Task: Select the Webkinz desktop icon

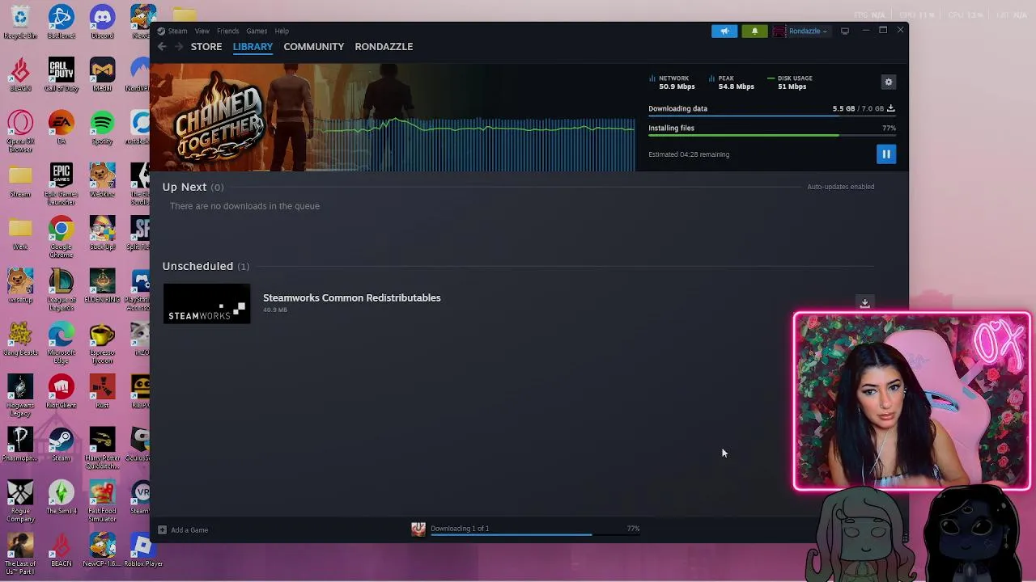Action: pyautogui.click(x=102, y=181)
